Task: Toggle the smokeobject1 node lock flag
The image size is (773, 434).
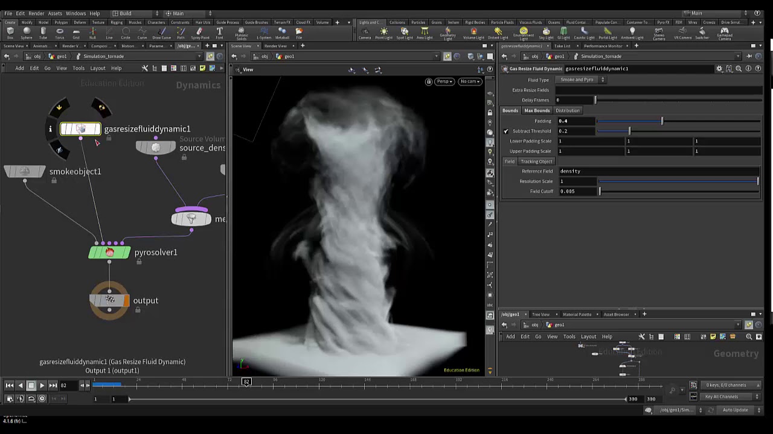Action: (54, 181)
